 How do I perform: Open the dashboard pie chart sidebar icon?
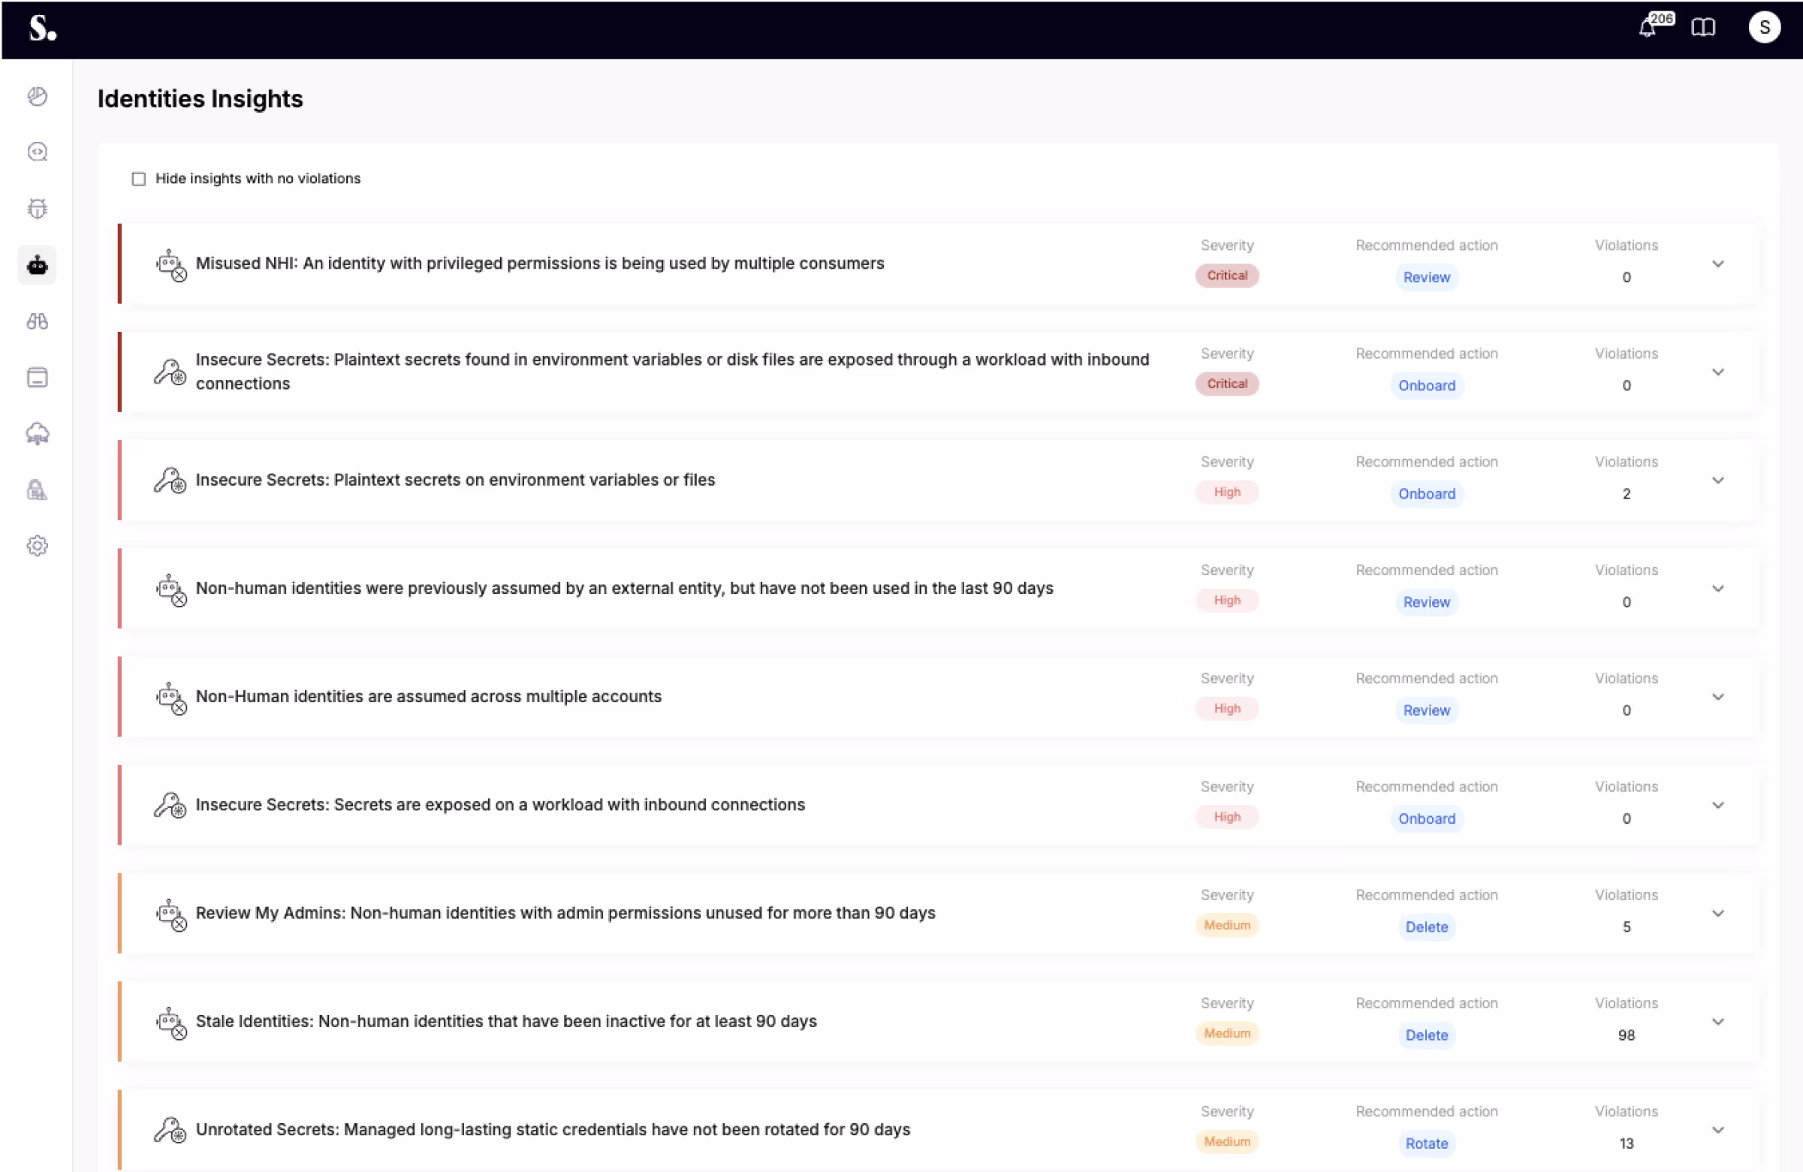37,96
